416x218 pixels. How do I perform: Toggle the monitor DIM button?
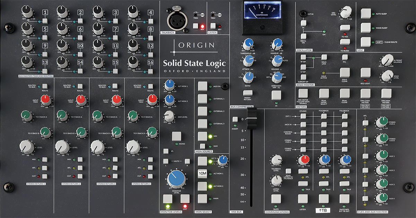click(168, 199)
